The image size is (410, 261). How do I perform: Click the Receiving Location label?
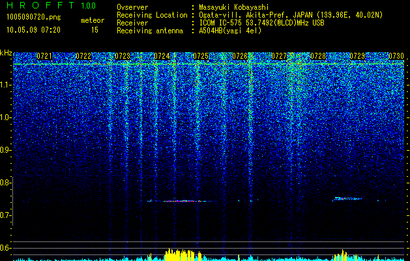point(152,15)
